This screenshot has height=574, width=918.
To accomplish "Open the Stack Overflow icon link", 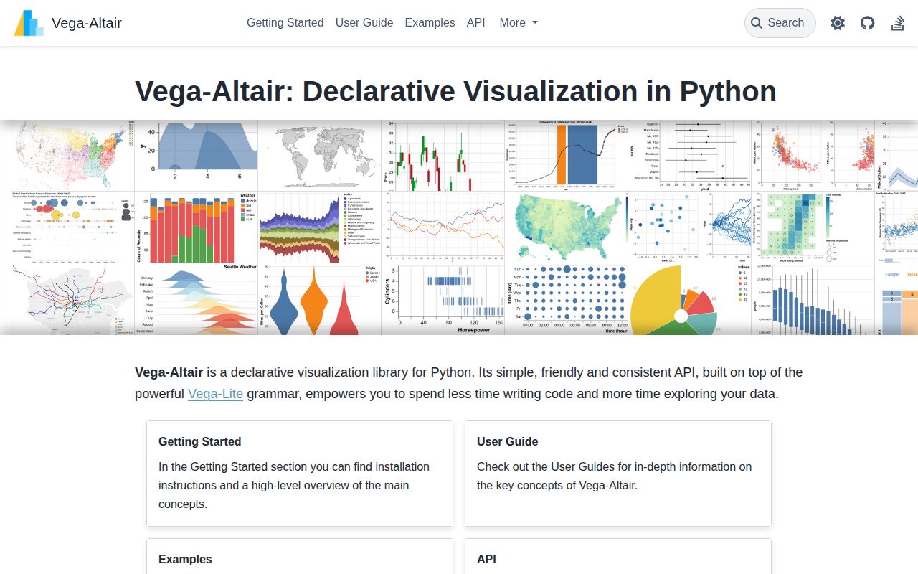I will 898,23.
